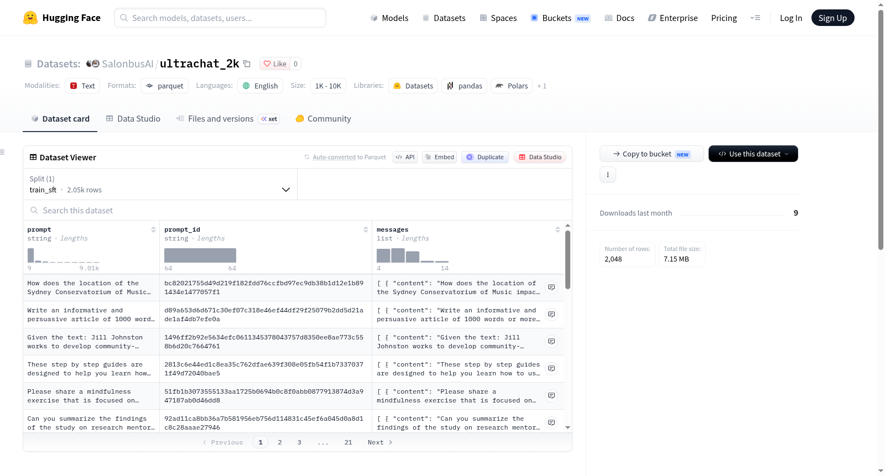The width and height of the screenshot is (885, 476).
Task: Expand row message for Sydney Conservatorium row
Action: coord(551,287)
